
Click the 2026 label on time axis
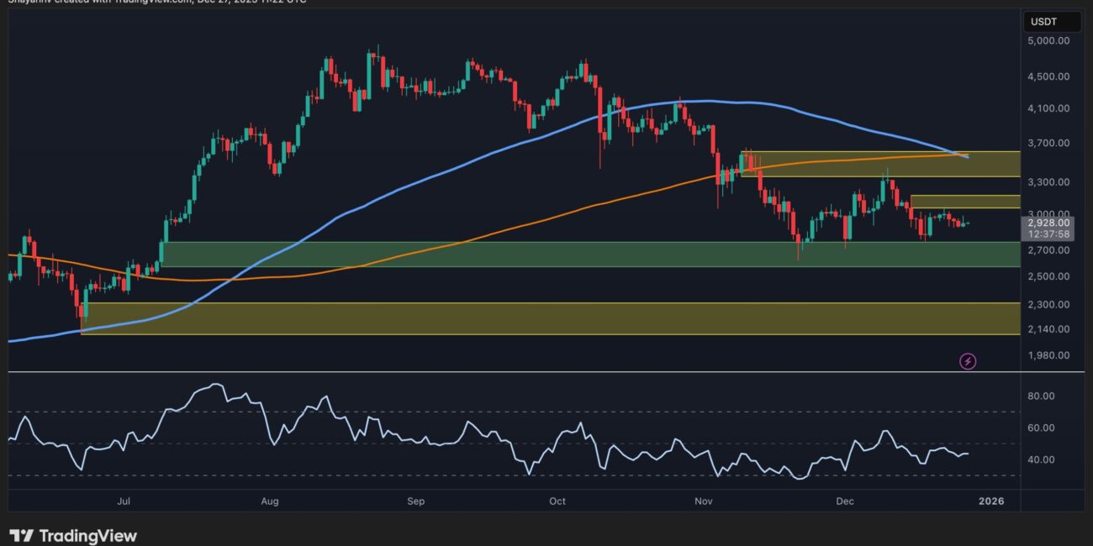(x=990, y=501)
